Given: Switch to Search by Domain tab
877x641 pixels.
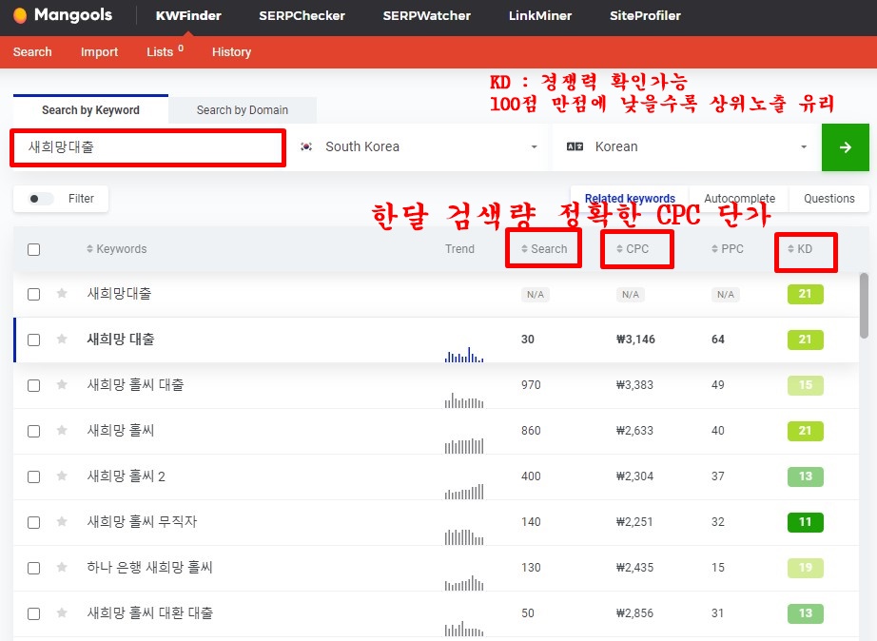Looking at the screenshot, I should coord(243,110).
